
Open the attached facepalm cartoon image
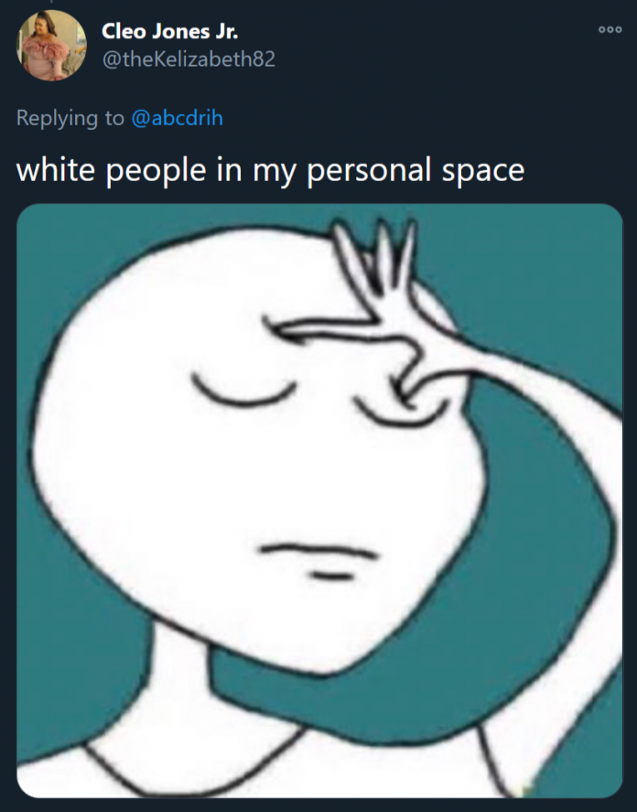tap(319, 501)
